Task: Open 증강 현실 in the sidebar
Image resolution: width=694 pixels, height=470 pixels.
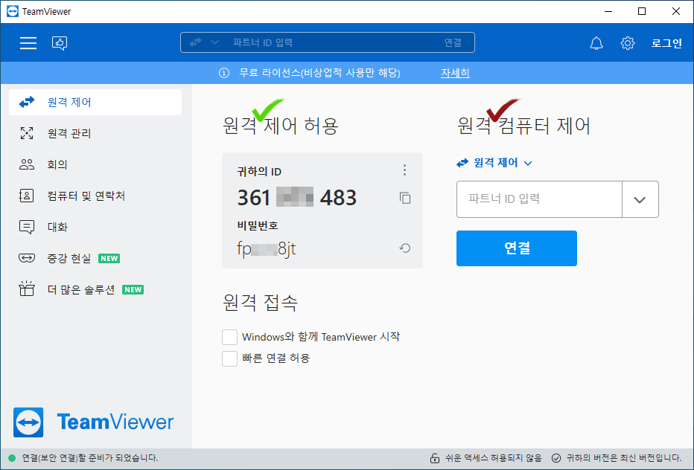Action: (x=95, y=258)
